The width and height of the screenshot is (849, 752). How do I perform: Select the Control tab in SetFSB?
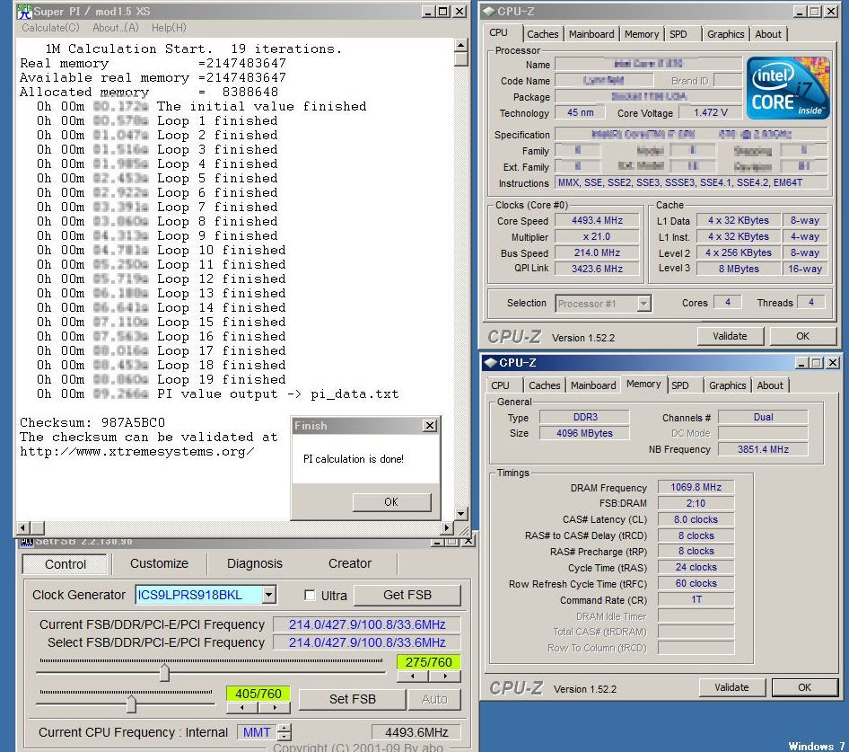tap(65, 564)
